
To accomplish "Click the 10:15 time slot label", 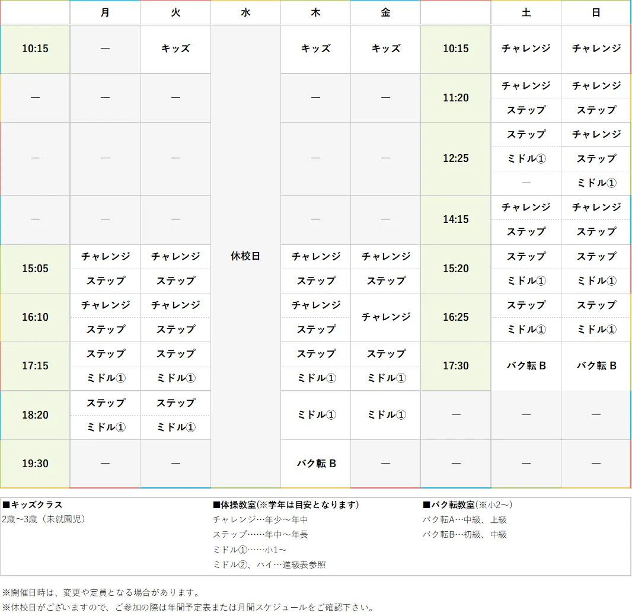I will (35, 49).
